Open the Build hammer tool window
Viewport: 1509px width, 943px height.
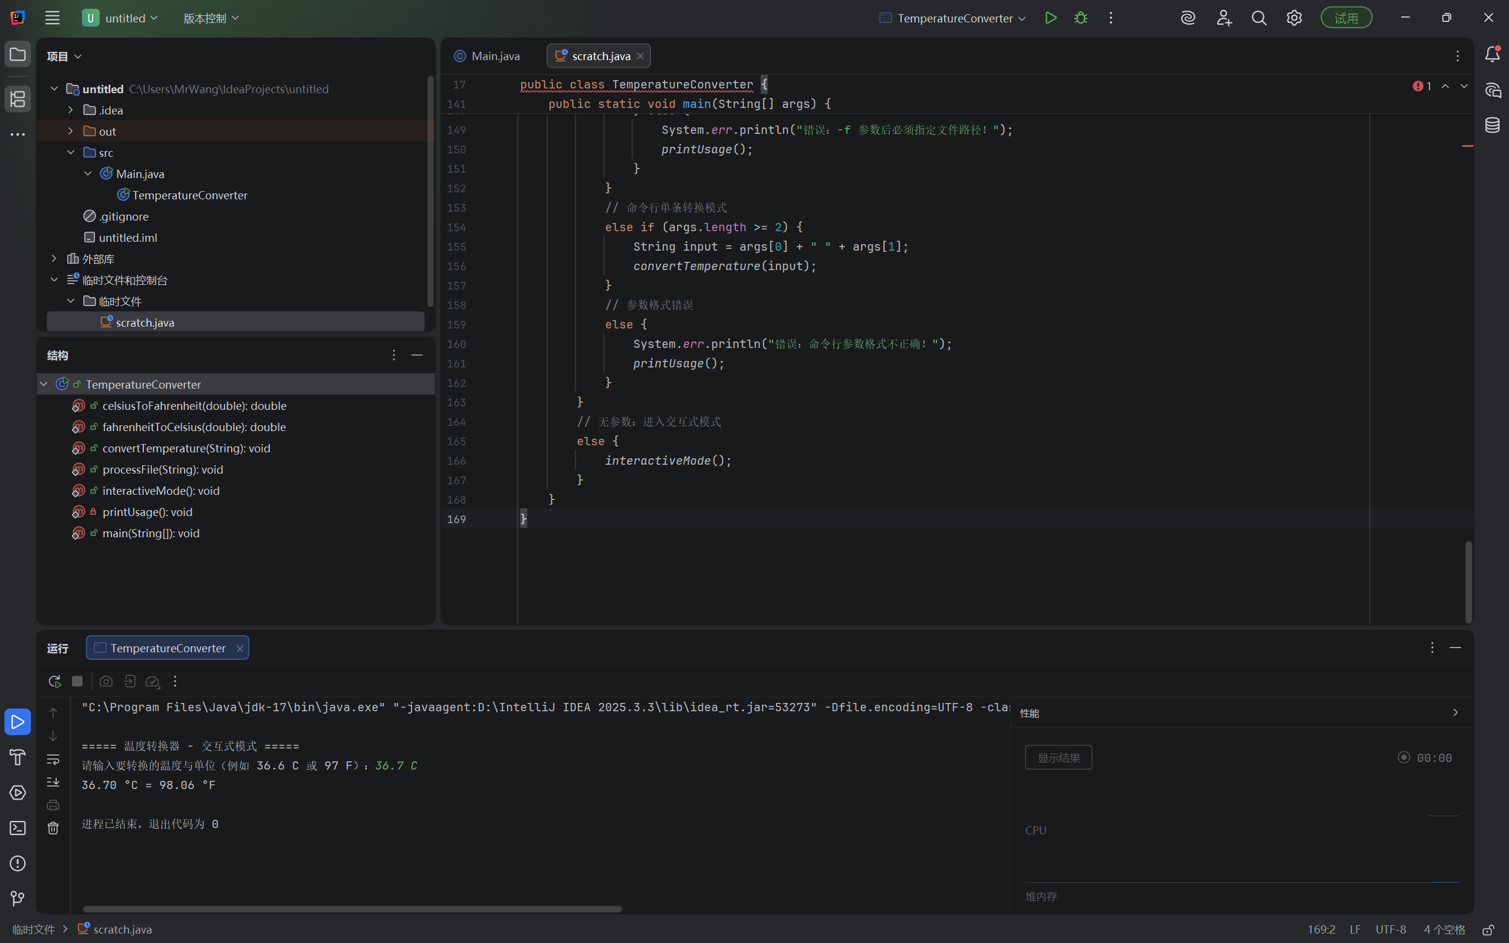[x=18, y=757]
